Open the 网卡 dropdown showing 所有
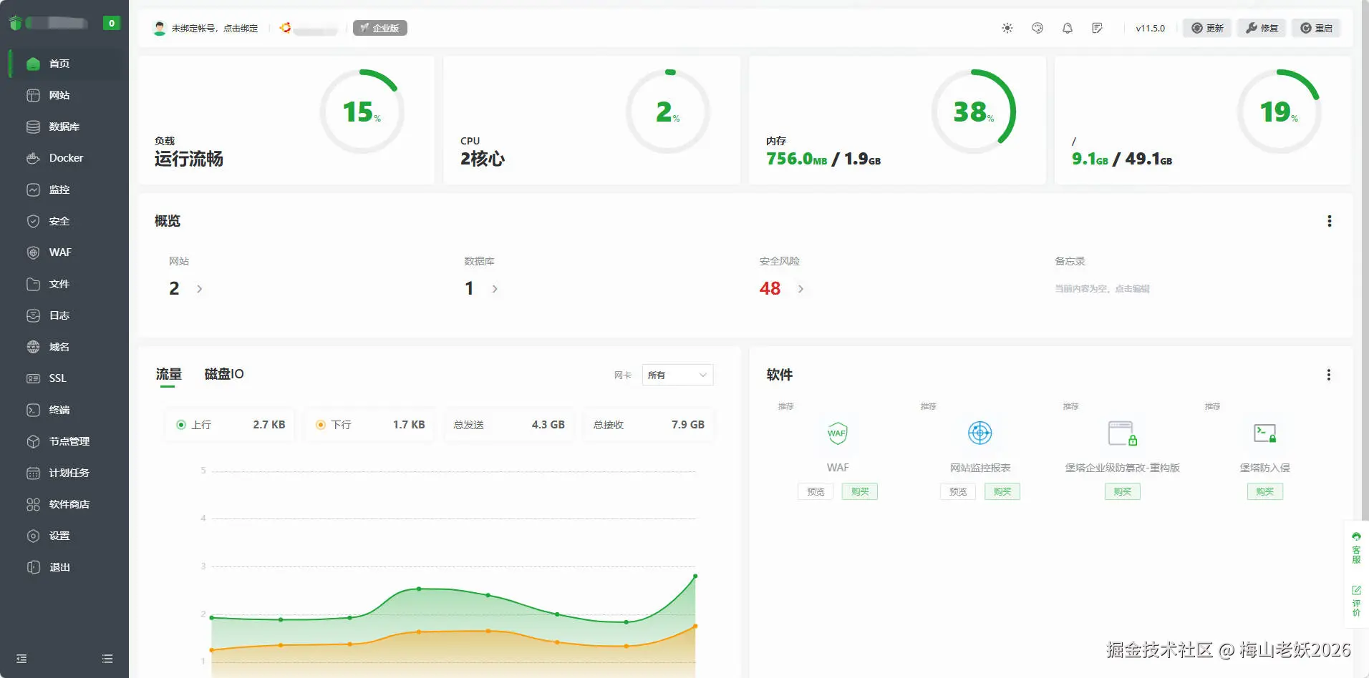Screen dimensions: 1369x678 pos(677,375)
